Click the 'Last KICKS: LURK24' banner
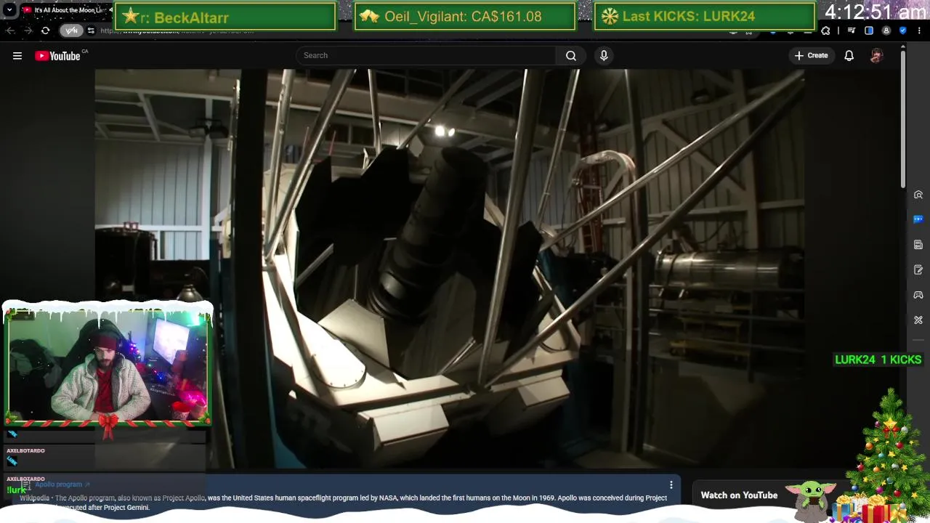The height and width of the screenshot is (523, 930). pos(704,16)
